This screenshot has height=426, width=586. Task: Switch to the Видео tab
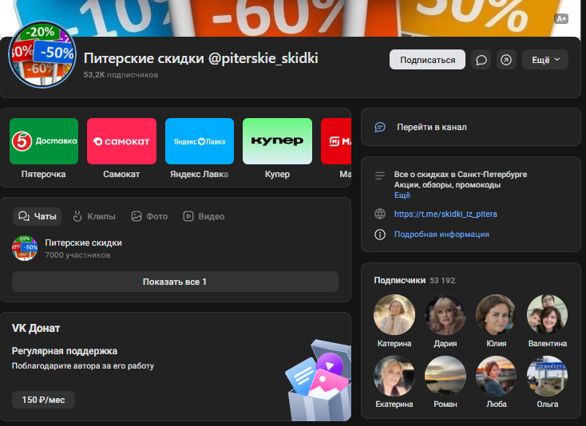pyautogui.click(x=204, y=216)
